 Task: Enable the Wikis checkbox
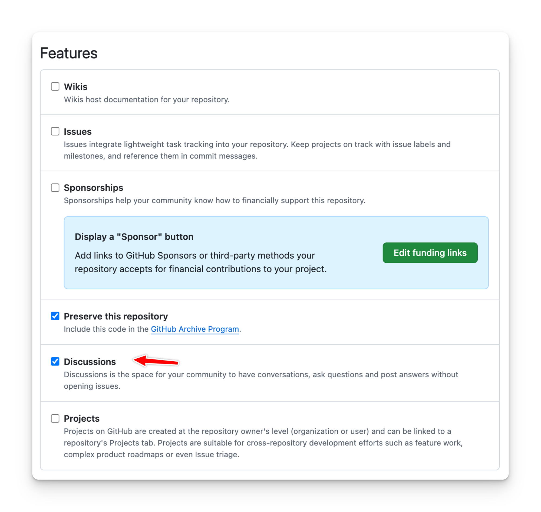[55, 87]
